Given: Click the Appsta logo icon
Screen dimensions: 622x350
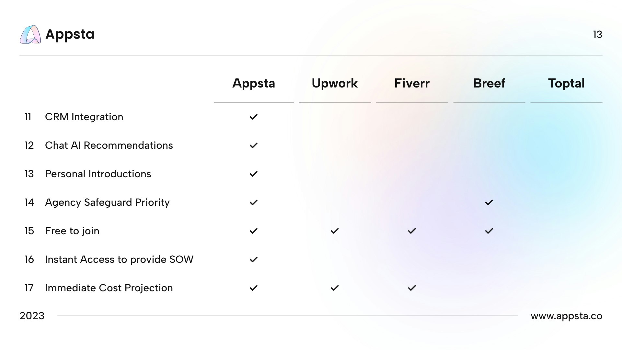Looking at the screenshot, I should click(30, 34).
